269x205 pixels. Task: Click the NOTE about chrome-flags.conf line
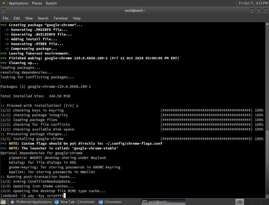click(81, 144)
